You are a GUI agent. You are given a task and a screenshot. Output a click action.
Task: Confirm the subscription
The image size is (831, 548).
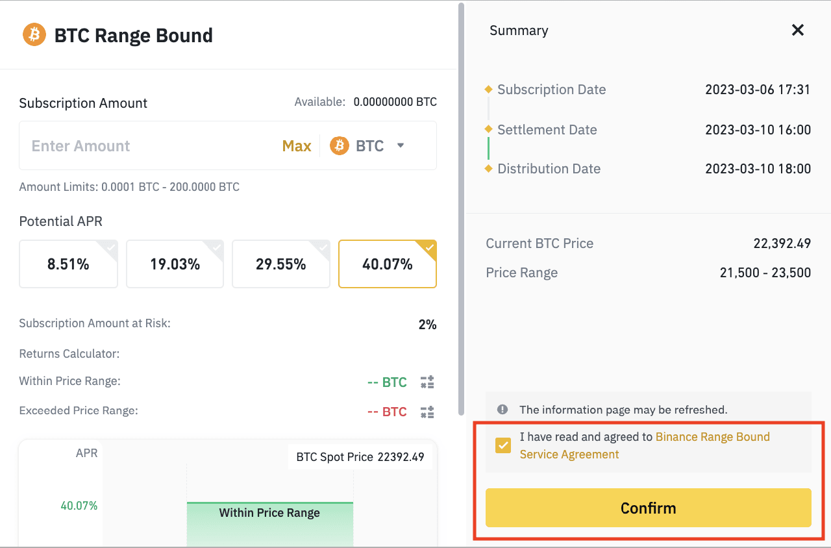click(649, 508)
